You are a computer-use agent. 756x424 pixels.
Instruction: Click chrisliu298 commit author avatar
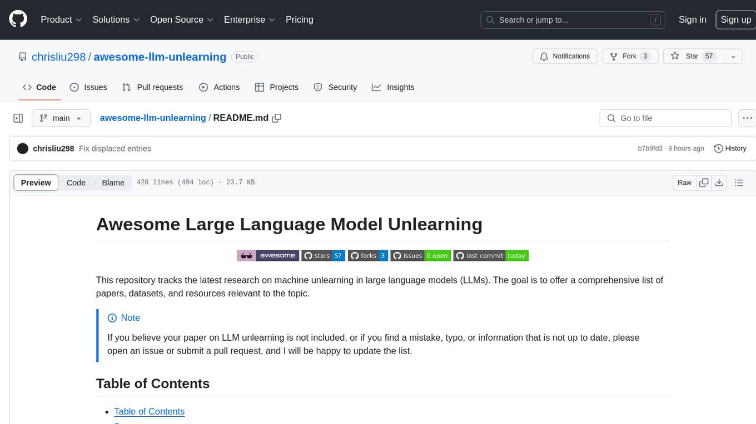click(23, 149)
